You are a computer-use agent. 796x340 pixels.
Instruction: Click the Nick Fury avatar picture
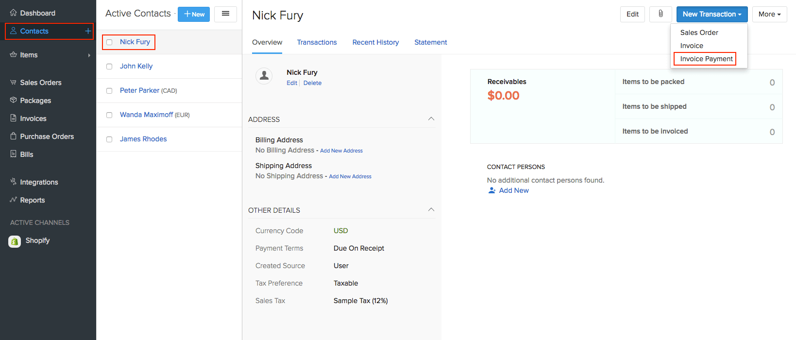point(264,76)
